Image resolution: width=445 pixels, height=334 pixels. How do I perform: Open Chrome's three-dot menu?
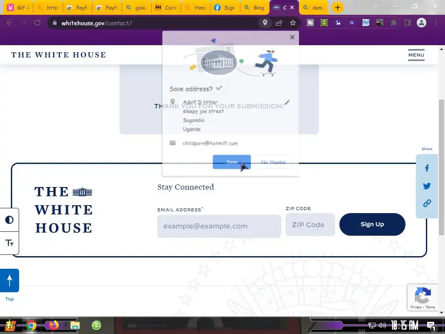tap(435, 23)
